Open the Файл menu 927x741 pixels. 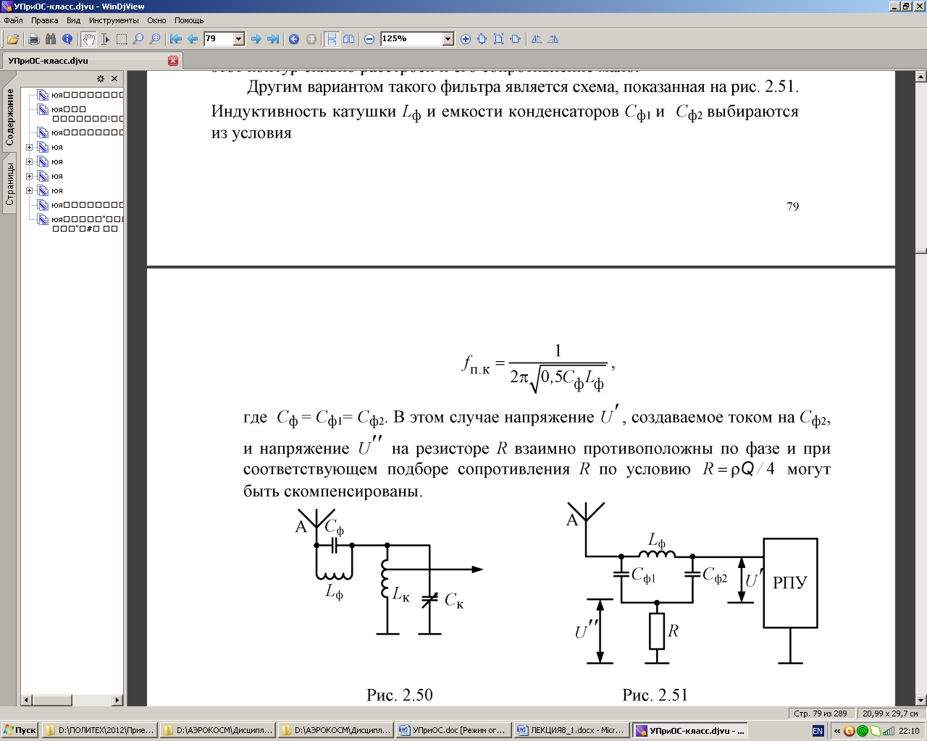[x=14, y=20]
